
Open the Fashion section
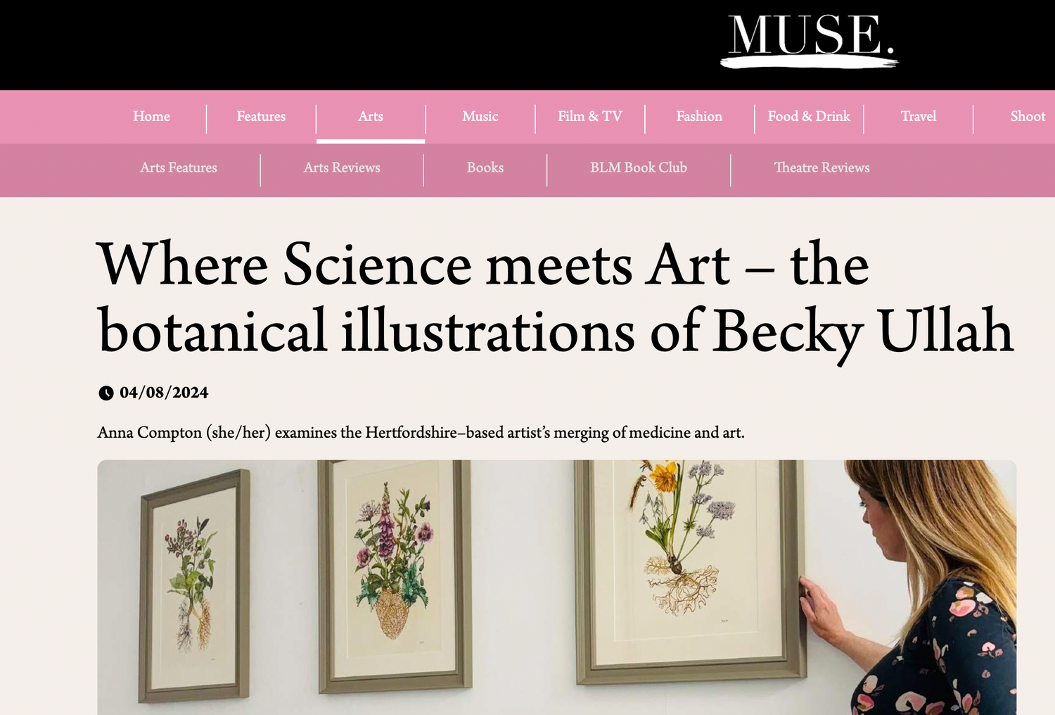[x=699, y=117]
